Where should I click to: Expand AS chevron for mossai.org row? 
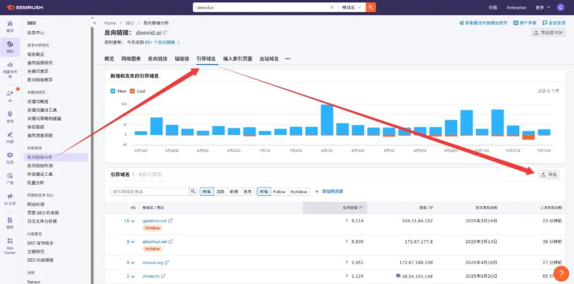coord(133,262)
